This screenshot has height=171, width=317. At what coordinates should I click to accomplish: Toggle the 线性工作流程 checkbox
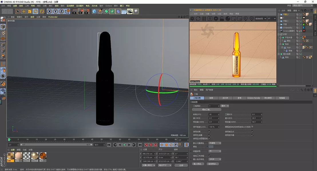point(209,156)
